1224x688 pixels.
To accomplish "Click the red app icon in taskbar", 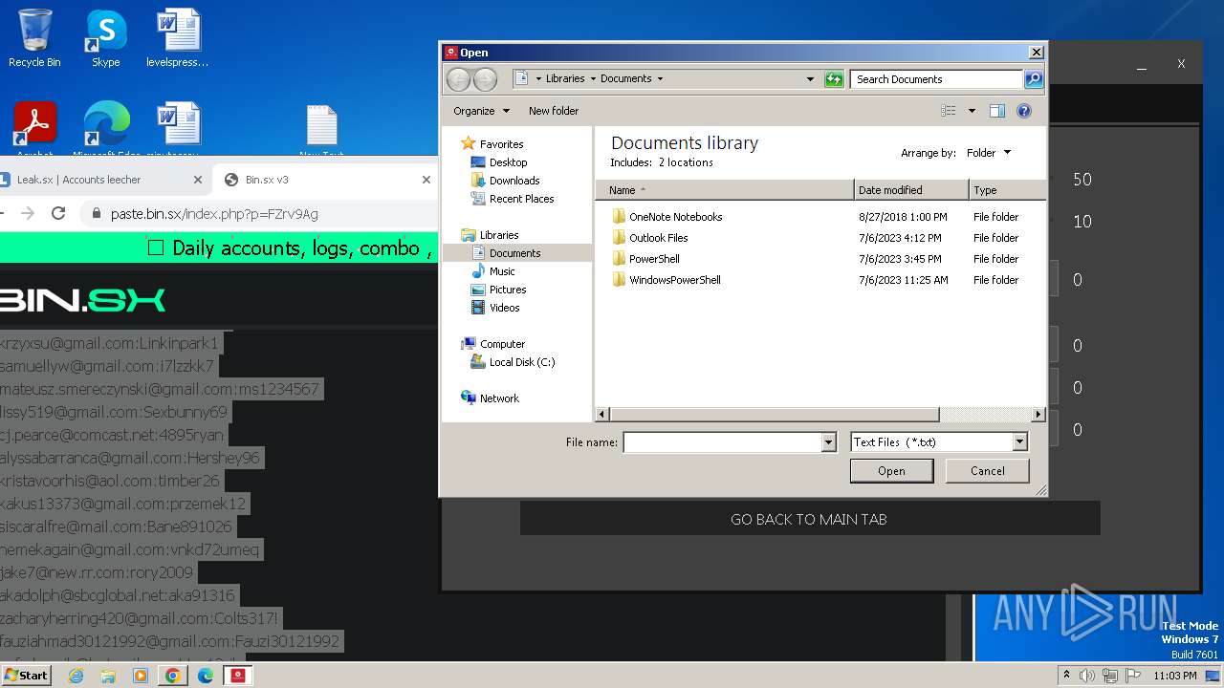I will (238, 676).
